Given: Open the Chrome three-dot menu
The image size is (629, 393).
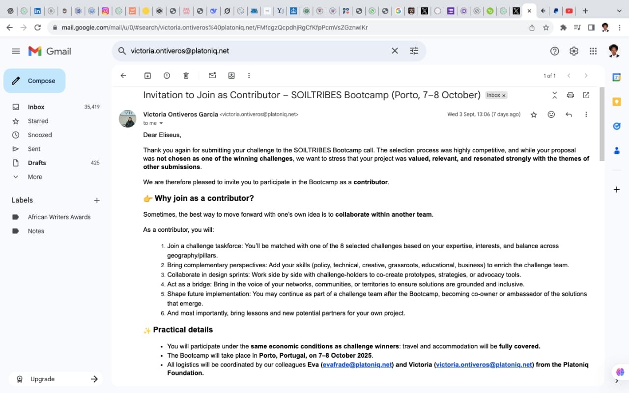Looking at the screenshot, I should [620, 28].
